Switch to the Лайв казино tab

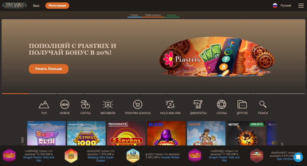153,15
